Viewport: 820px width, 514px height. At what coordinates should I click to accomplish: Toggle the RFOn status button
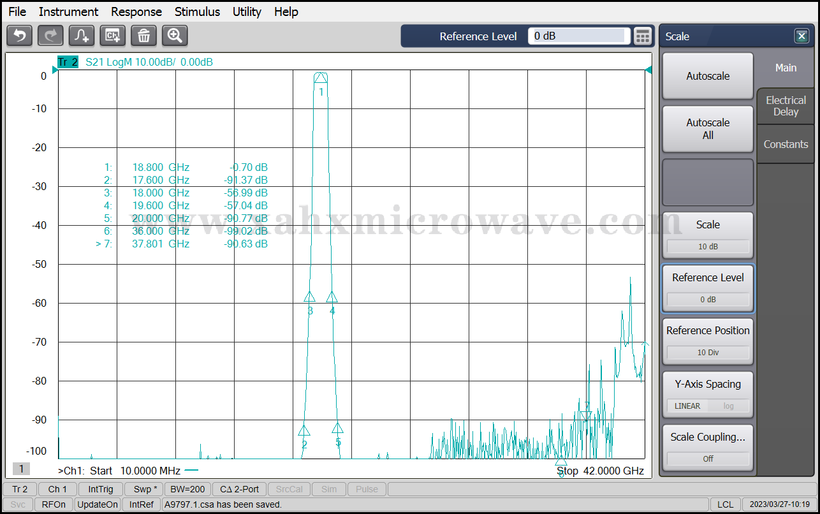click(x=54, y=504)
